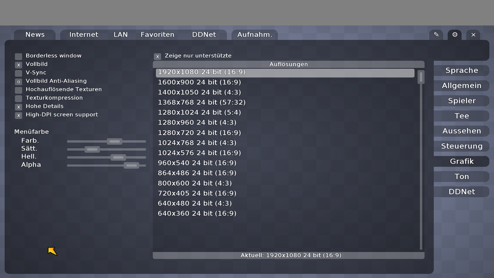Toggle the Vollbild checkbox
Screen dimensions: 494x278
(x=19, y=65)
